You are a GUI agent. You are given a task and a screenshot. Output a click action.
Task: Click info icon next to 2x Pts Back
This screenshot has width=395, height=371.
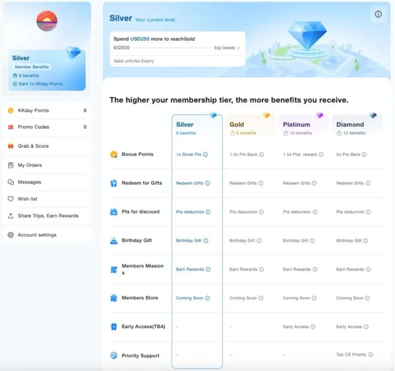tap(364, 154)
